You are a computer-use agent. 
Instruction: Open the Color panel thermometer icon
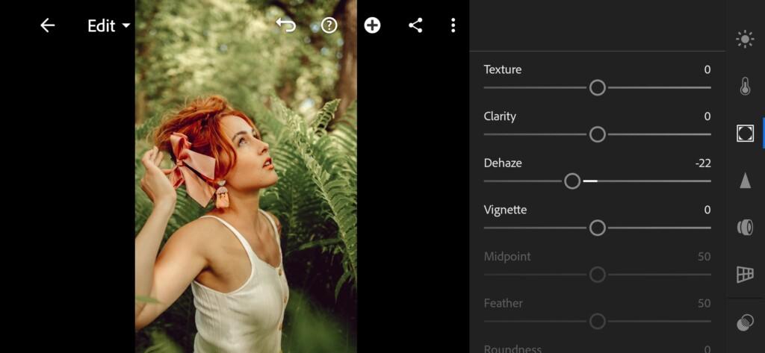pyautogui.click(x=745, y=87)
